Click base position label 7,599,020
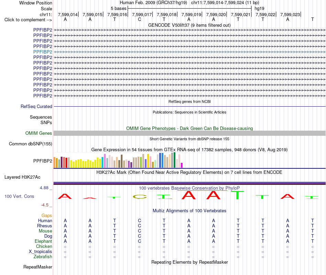The image size is (326, 275). tap(216, 14)
